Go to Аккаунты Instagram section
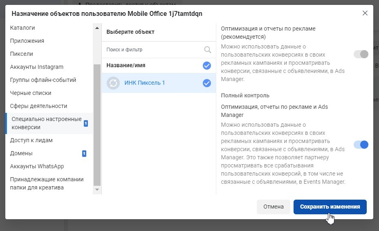The width and height of the screenshot is (379, 231). 37,67
